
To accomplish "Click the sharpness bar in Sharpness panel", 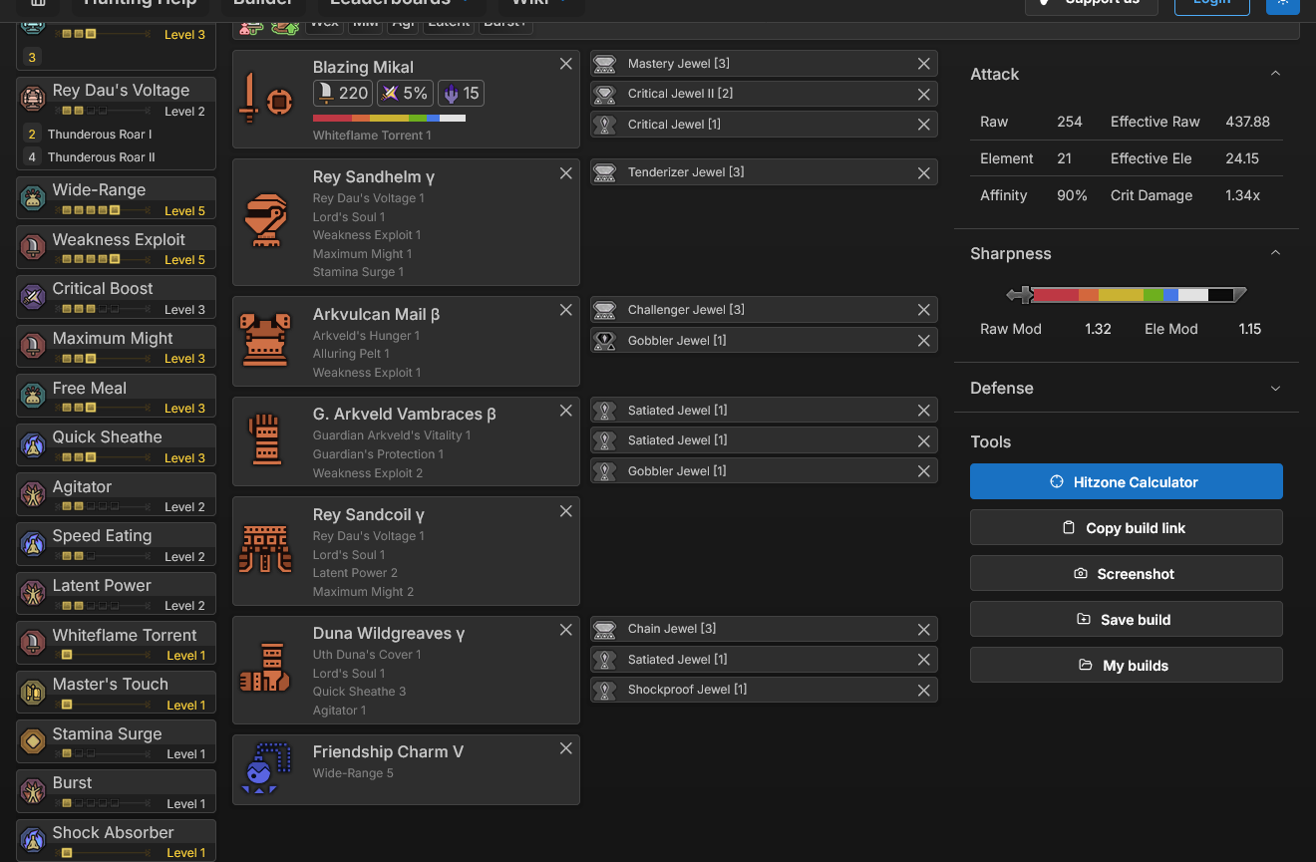I will coord(1127,295).
